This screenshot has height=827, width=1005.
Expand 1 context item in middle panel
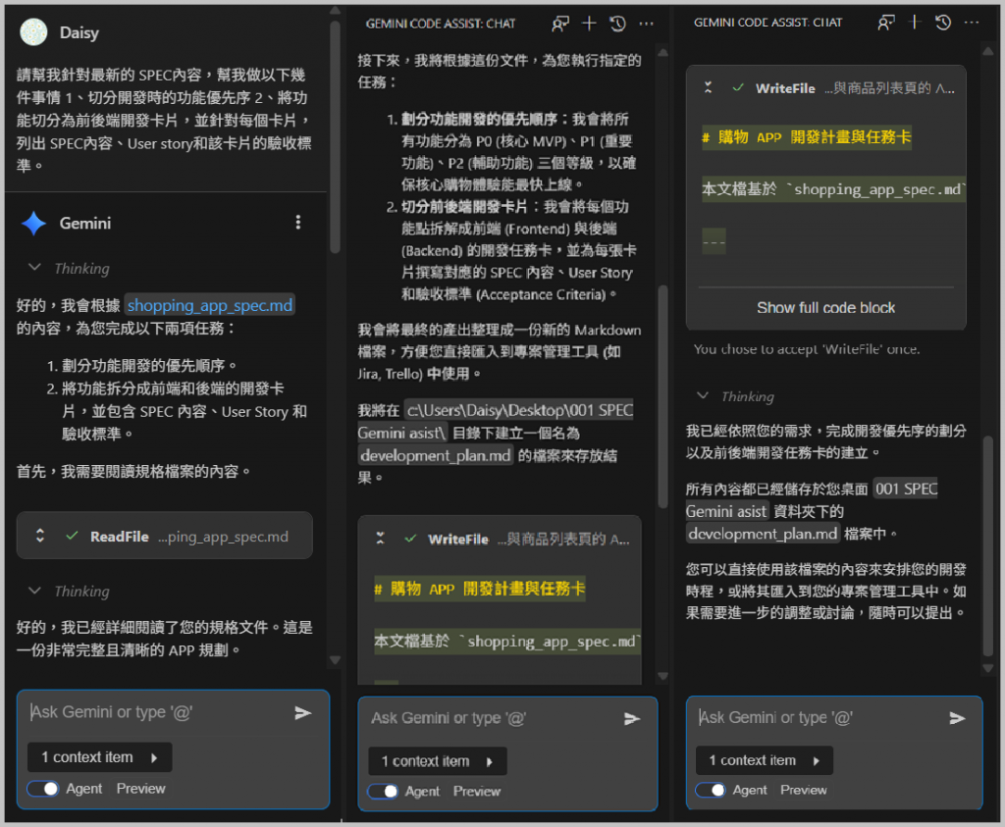tap(437, 761)
